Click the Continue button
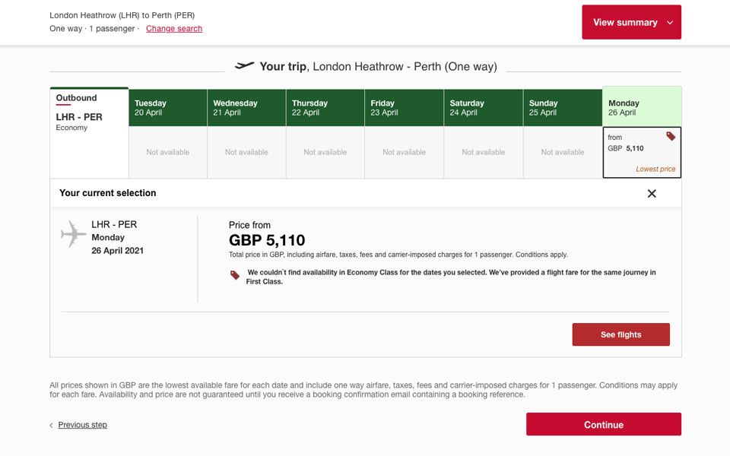The width and height of the screenshot is (730, 456). (603, 424)
